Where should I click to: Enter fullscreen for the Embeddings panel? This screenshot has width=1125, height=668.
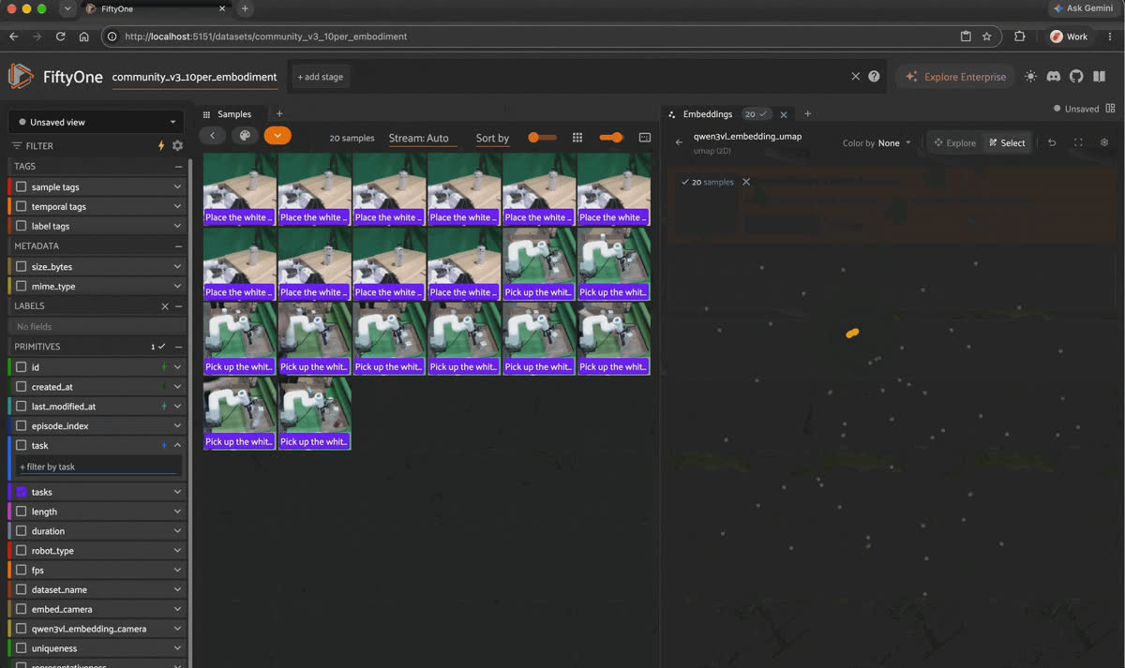(x=1078, y=143)
